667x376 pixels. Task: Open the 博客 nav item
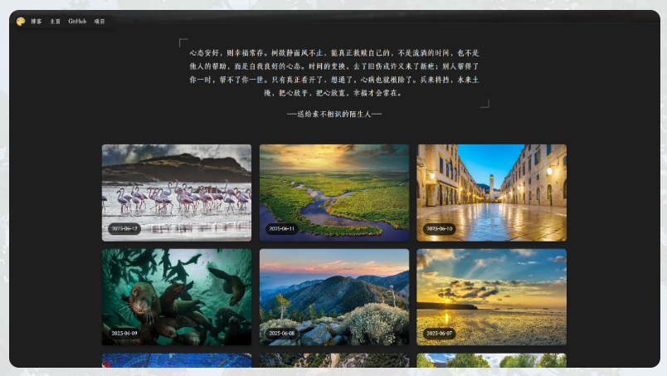37,22
